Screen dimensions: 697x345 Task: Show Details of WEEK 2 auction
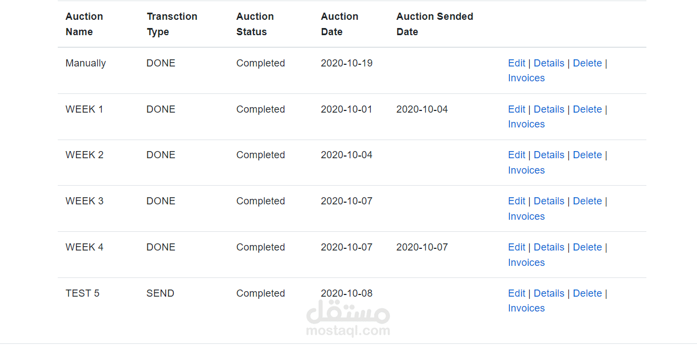[x=548, y=155]
